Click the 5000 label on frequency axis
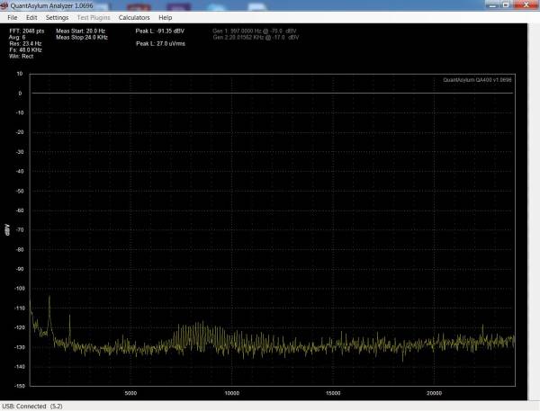540x411 pixels. click(130, 393)
